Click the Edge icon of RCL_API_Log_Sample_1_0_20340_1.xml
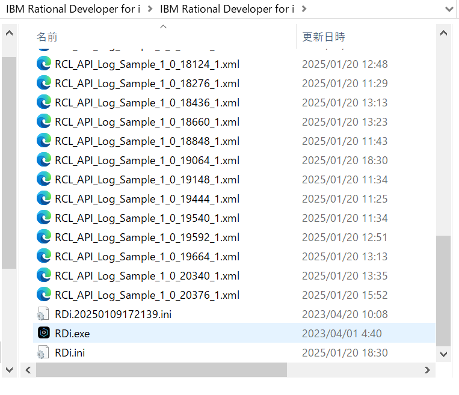459x395 pixels. (44, 275)
